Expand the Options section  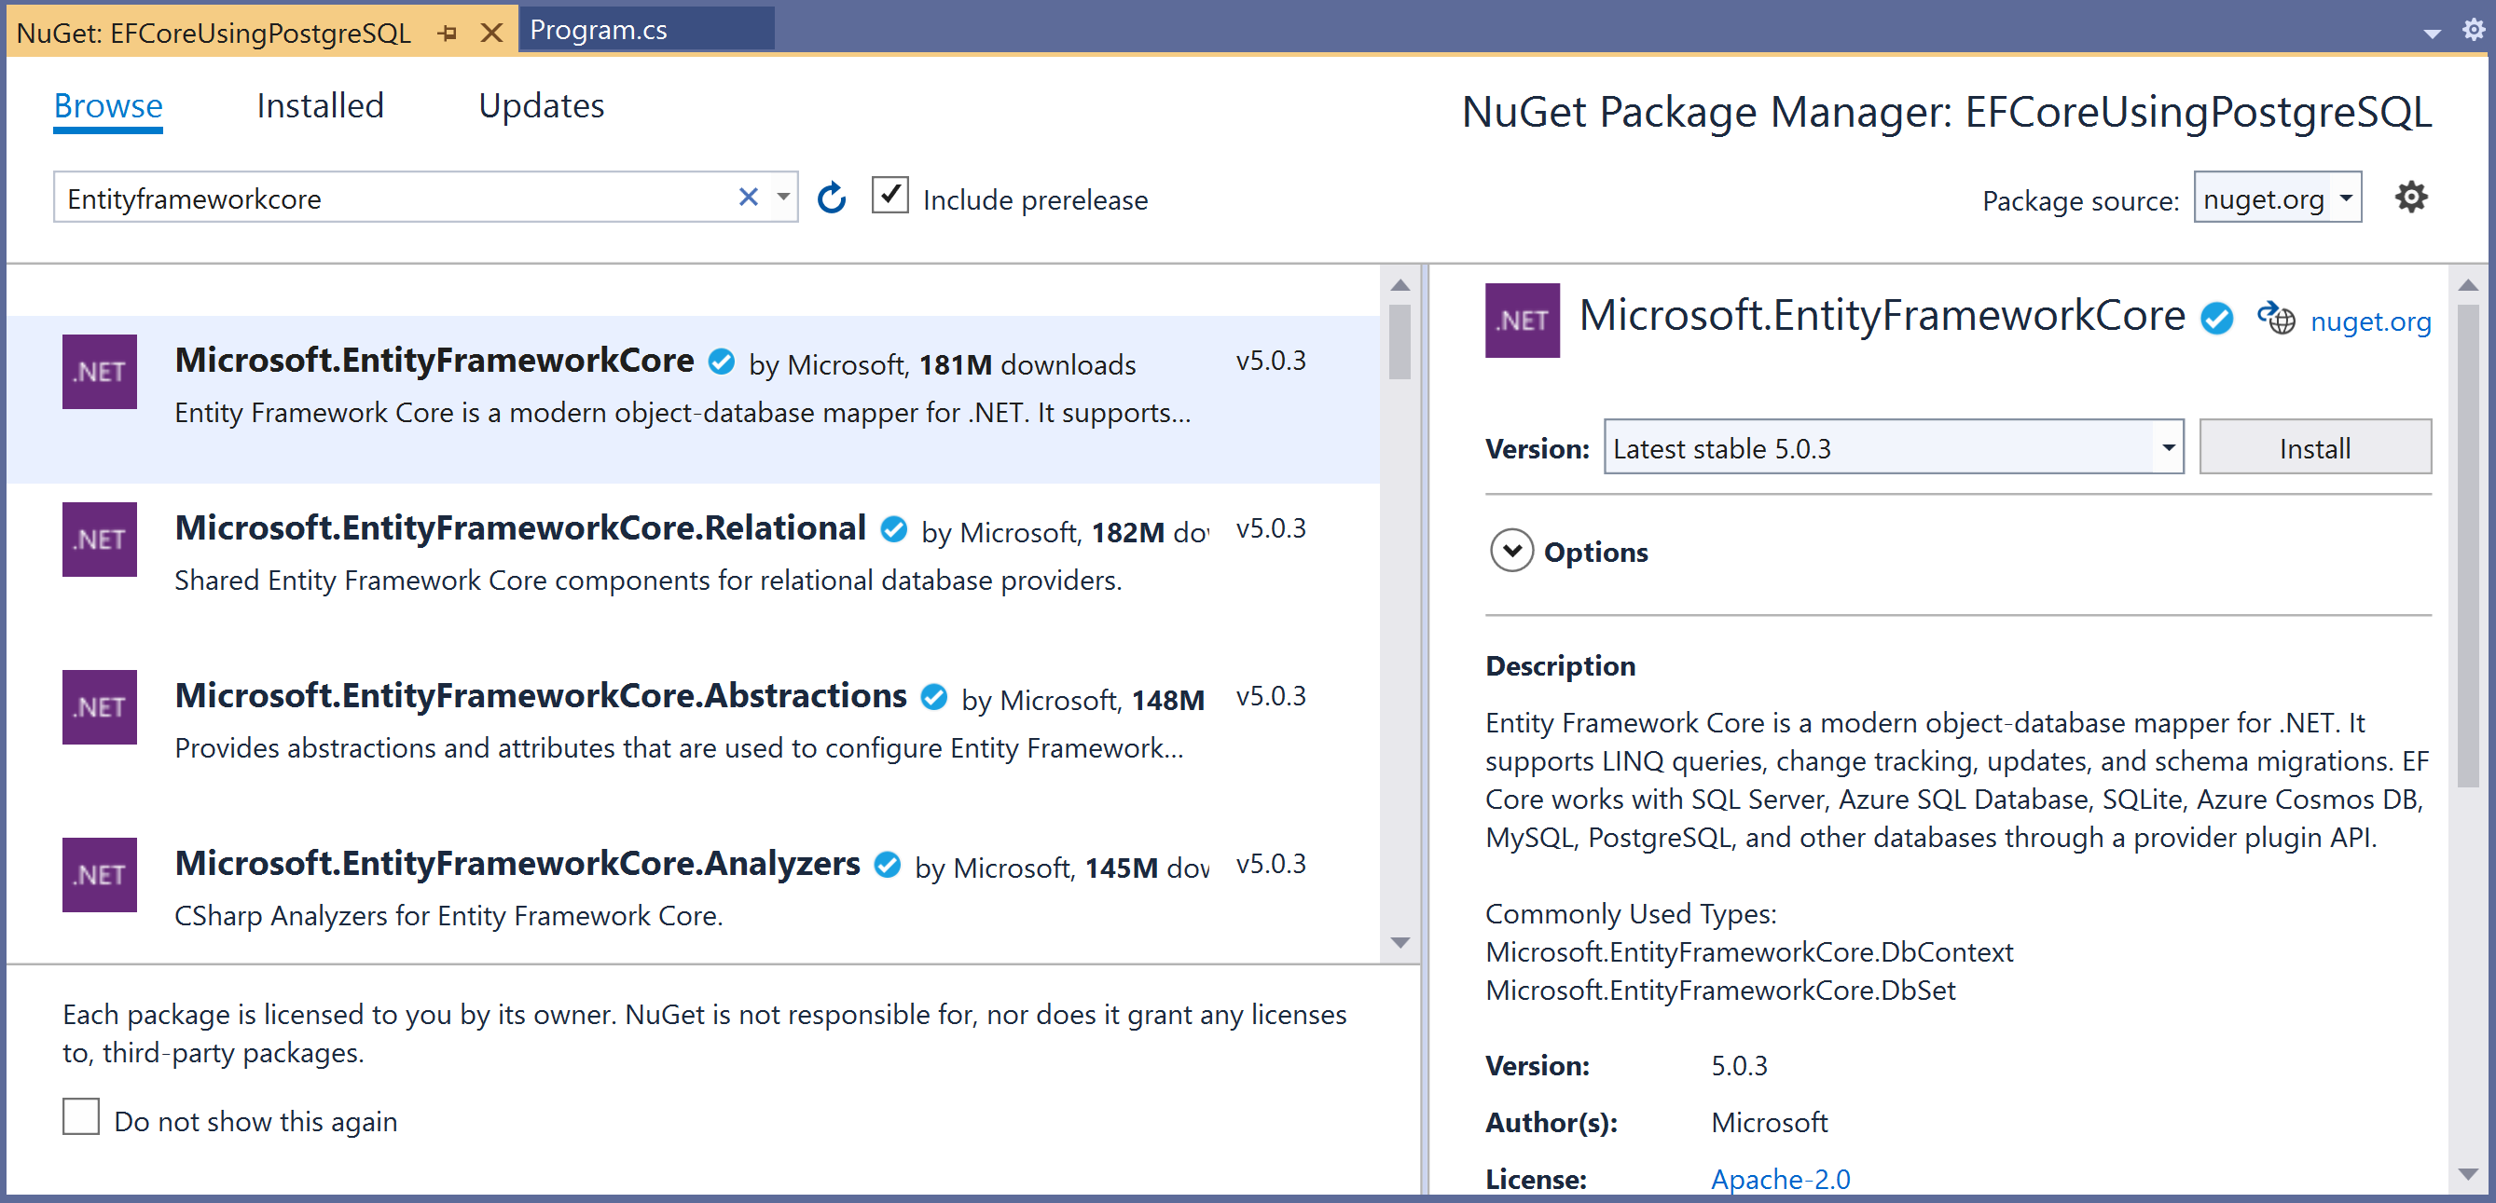(1511, 551)
